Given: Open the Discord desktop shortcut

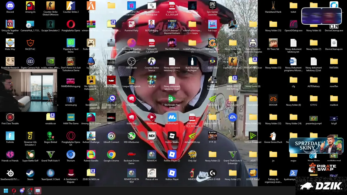Looking at the screenshot, I should [x=10, y=7].
